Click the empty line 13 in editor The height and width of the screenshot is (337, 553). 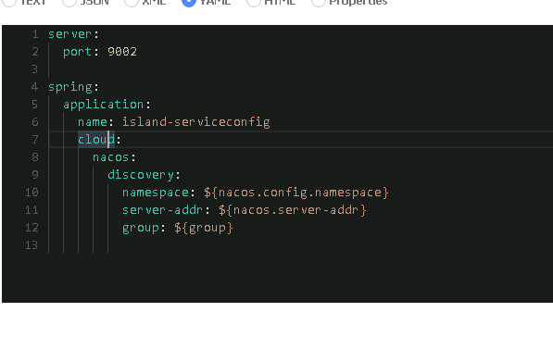click(x=300, y=245)
